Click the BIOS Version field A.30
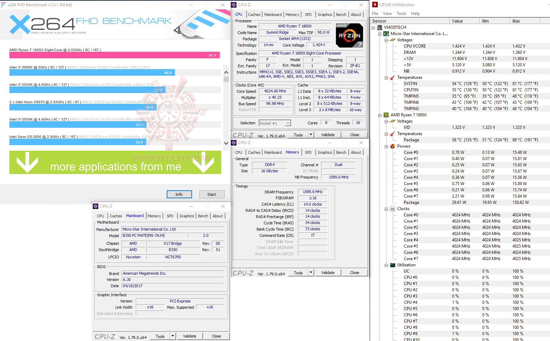Screen dimensions: 550x341 coord(173,280)
